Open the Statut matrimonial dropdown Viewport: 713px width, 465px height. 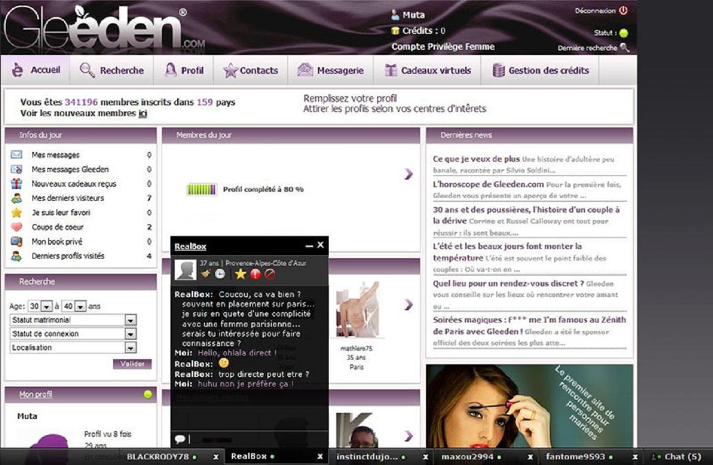click(131, 320)
